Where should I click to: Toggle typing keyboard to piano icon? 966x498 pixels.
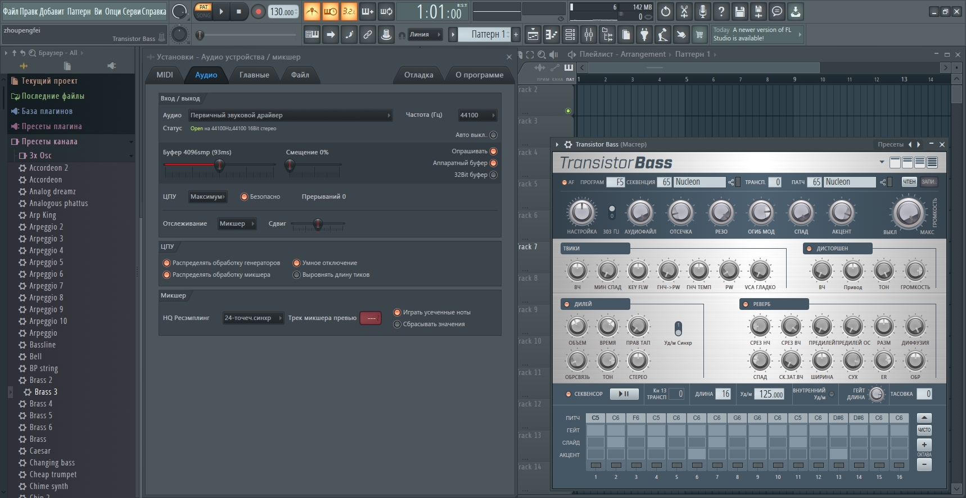pos(312,35)
